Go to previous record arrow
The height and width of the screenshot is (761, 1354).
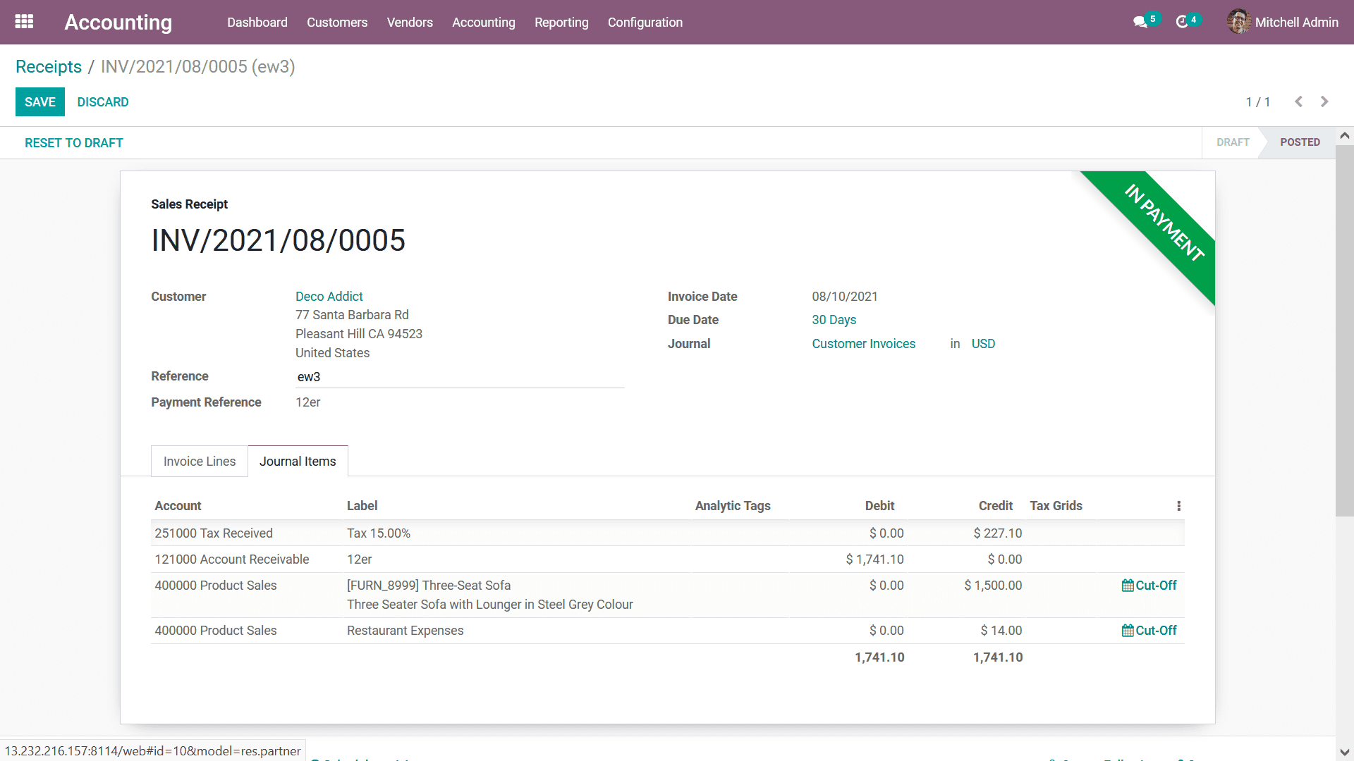(1298, 101)
